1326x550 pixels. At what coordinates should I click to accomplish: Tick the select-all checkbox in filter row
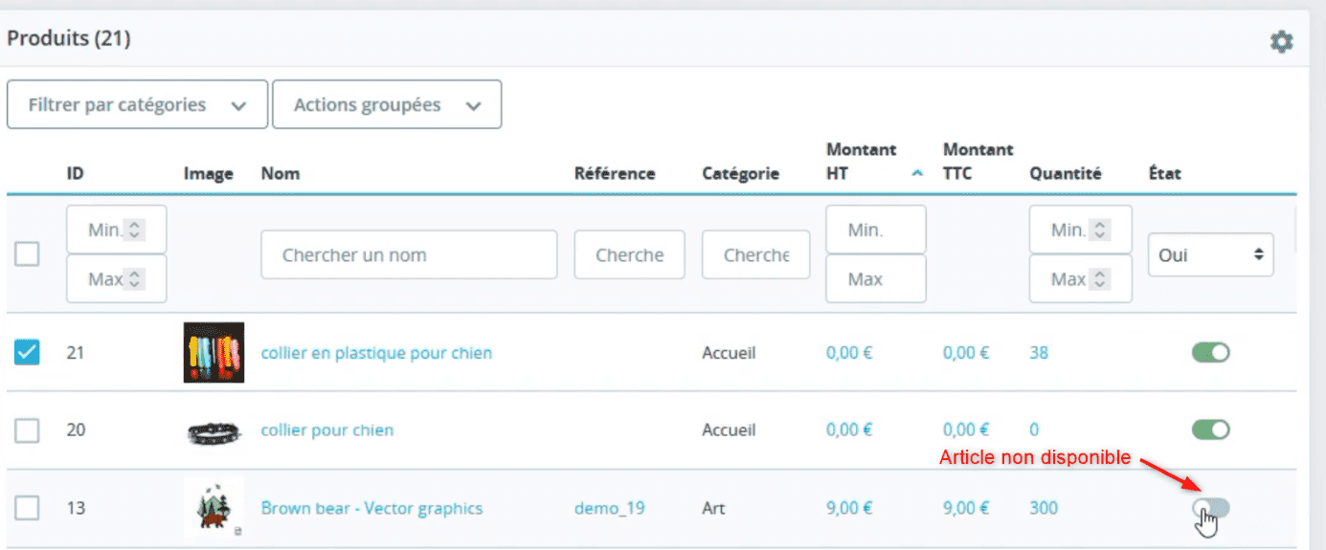tap(28, 254)
